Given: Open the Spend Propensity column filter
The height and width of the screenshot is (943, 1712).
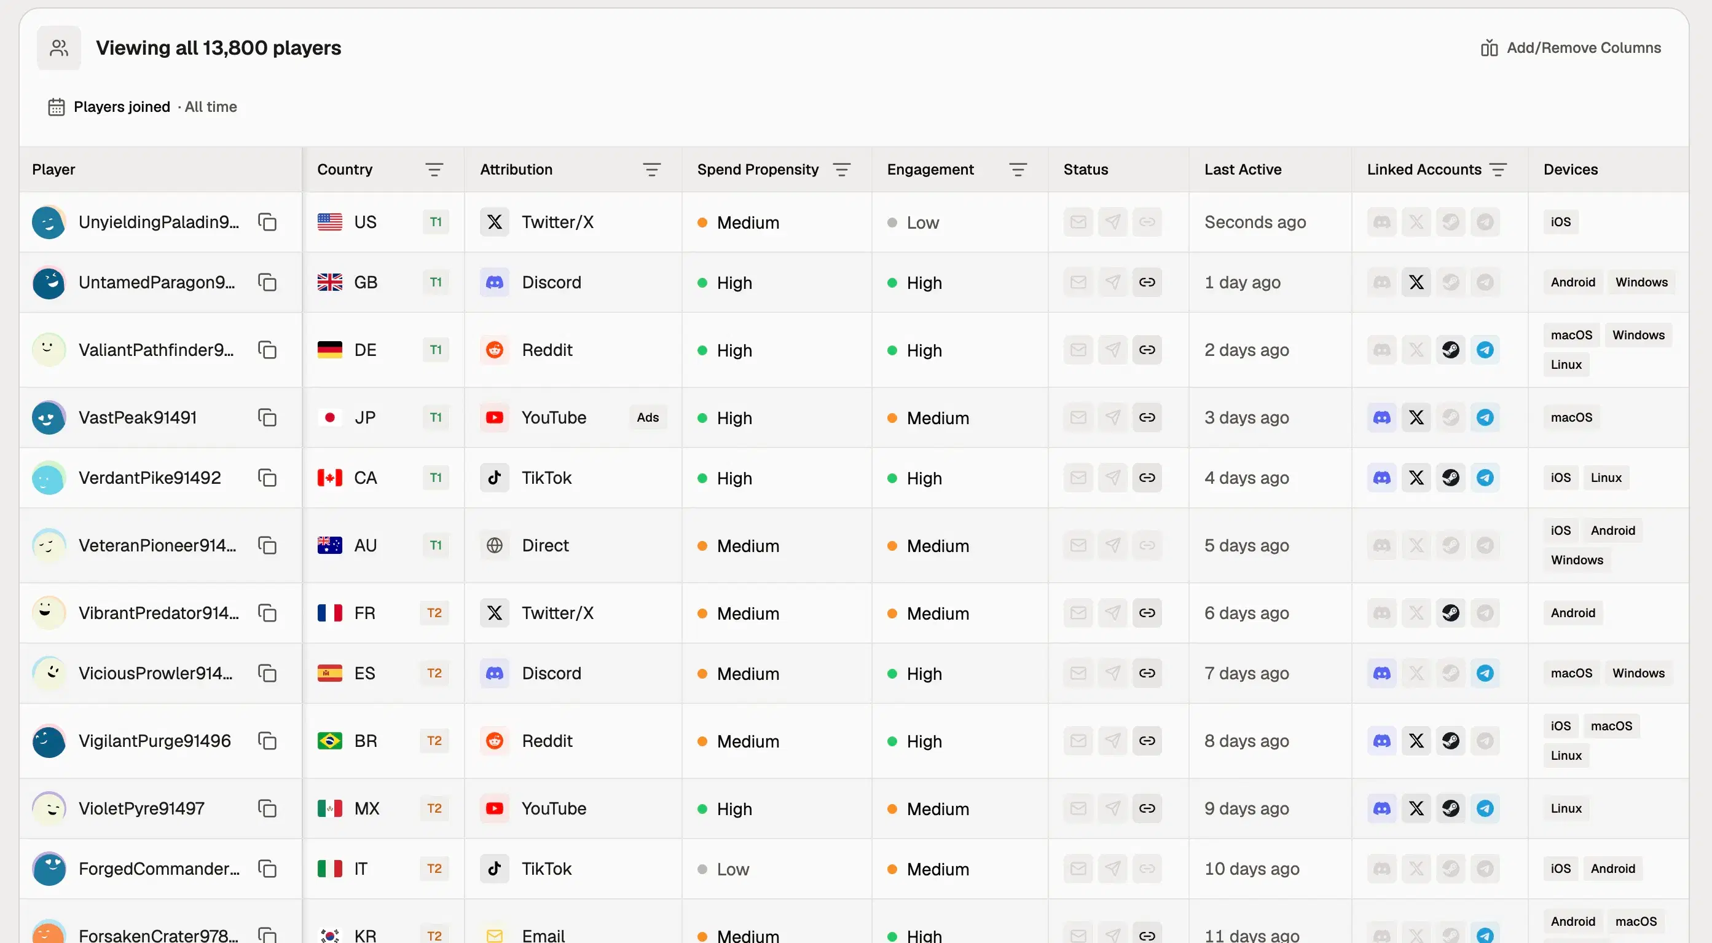Looking at the screenshot, I should coord(842,170).
